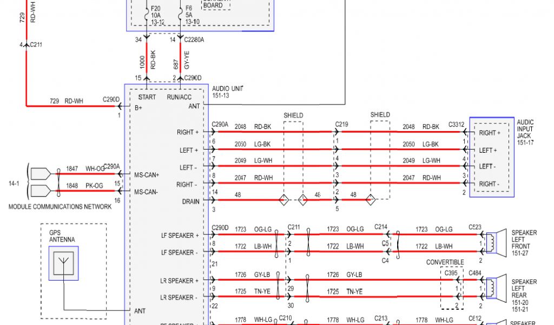Select the CONVERTIBLE C395 connector box
The width and height of the screenshot is (554, 325).
point(452,288)
